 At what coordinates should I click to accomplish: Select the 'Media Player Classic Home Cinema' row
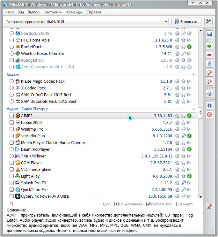pyautogui.click(x=103, y=143)
